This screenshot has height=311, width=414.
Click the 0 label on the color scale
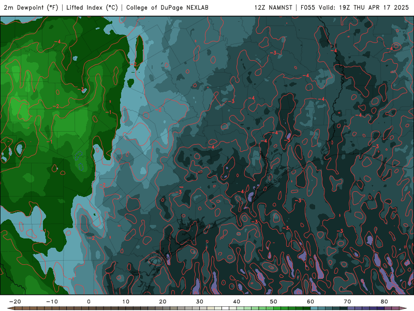pyautogui.click(x=88, y=302)
